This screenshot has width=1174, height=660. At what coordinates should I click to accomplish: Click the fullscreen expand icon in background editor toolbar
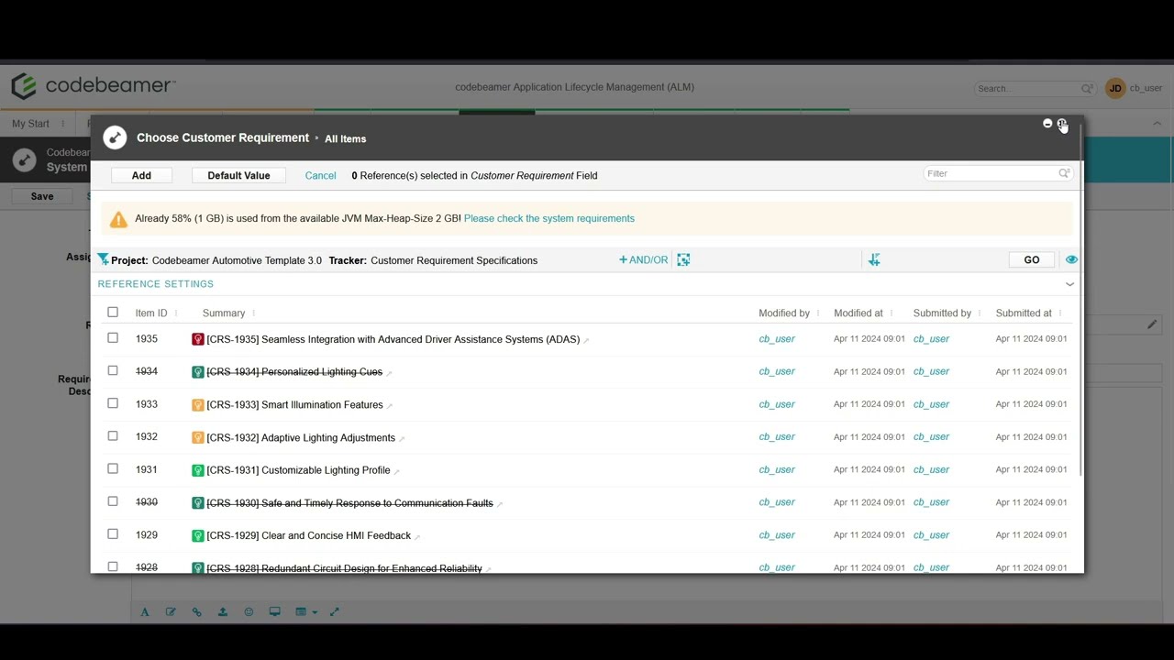pos(335,612)
